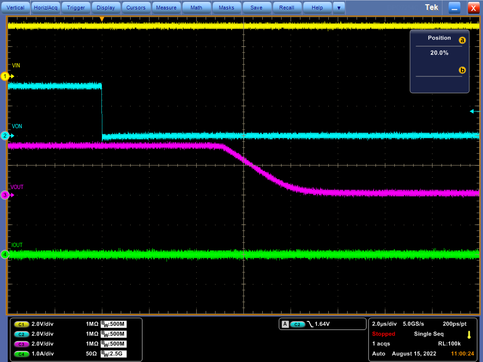Screen dimensions: 483x362
Task: Expand the menu bar overflow arrow
Action: point(339,8)
